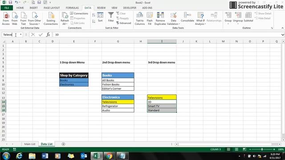Click the formula bar containing 3D
285x160 pixels.
167,35
